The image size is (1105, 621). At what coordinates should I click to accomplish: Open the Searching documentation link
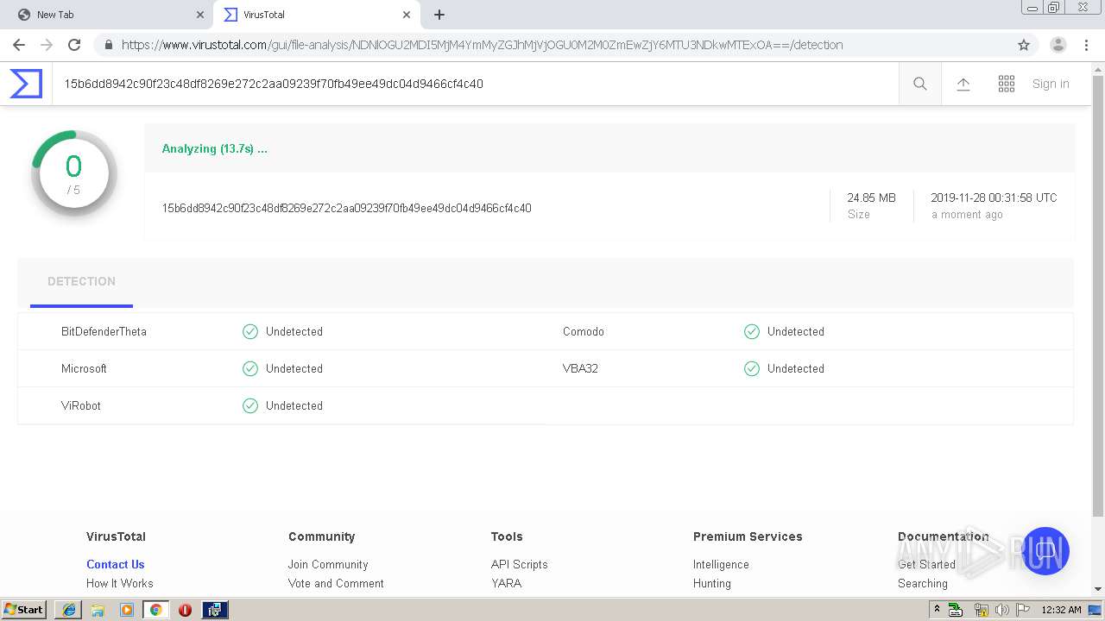click(x=923, y=583)
